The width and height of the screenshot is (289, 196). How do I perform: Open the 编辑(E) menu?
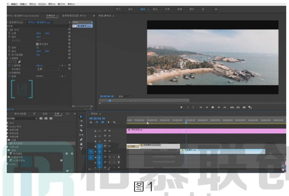click(14, 4)
